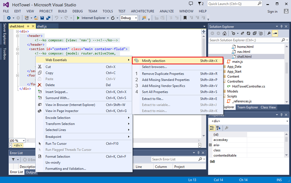Switch to the Team Explorer tab
This screenshot has width=291, height=183.
click(x=248, y=107)
